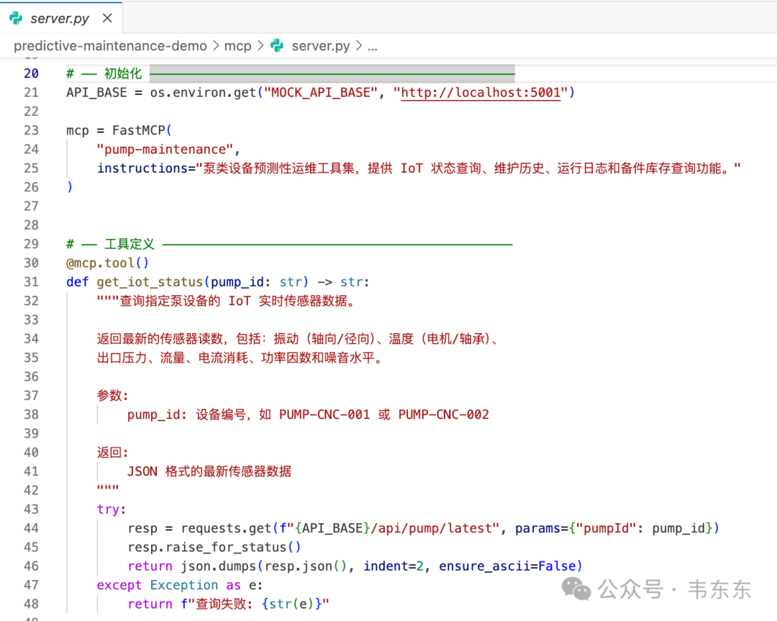Viewport: 777px width, 621px height.
Task: Click the 初始化 comment header
Action: 123,74
